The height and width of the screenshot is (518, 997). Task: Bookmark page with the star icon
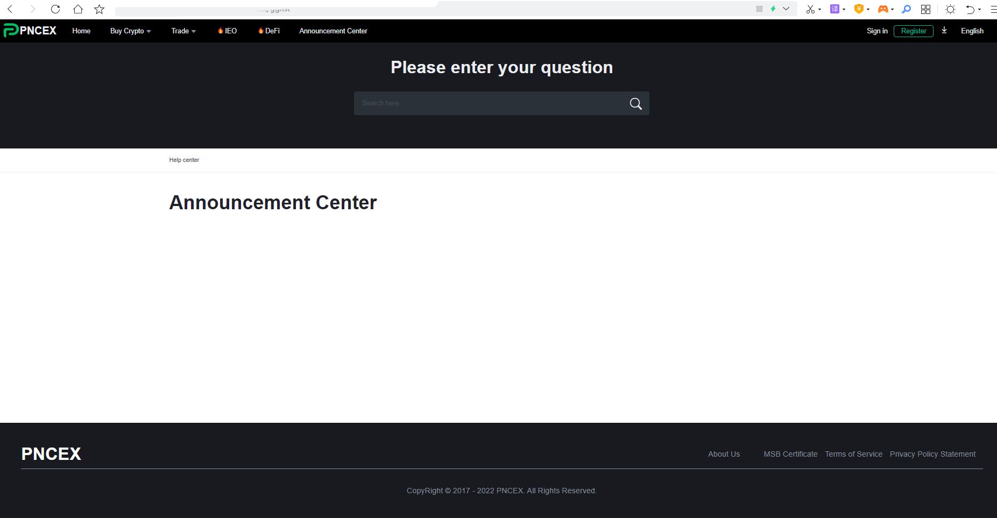(99, 9)
